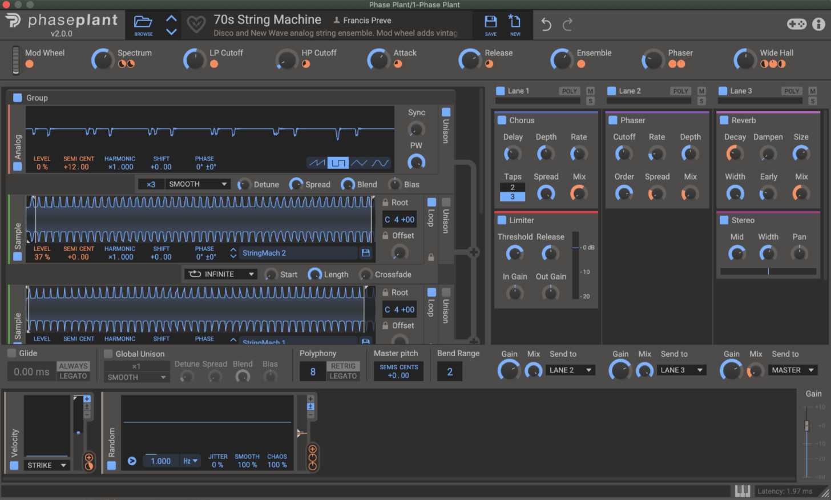Click the Random LFO play trigger icon

(132, 461)
